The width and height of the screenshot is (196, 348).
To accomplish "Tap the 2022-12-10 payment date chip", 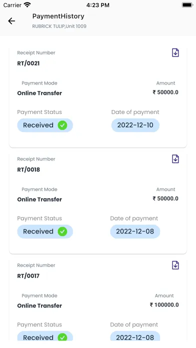I will (x=135, y=125).
